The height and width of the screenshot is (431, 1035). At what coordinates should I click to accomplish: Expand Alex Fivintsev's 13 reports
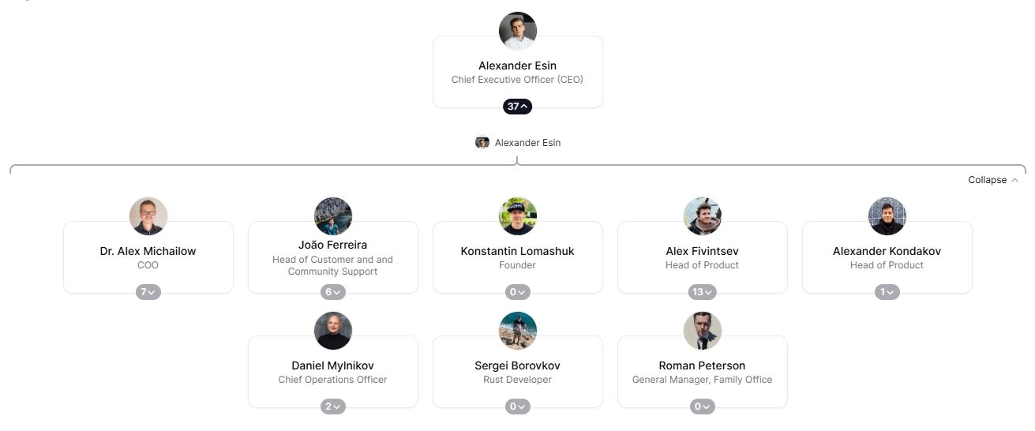(x=703, y=292)
